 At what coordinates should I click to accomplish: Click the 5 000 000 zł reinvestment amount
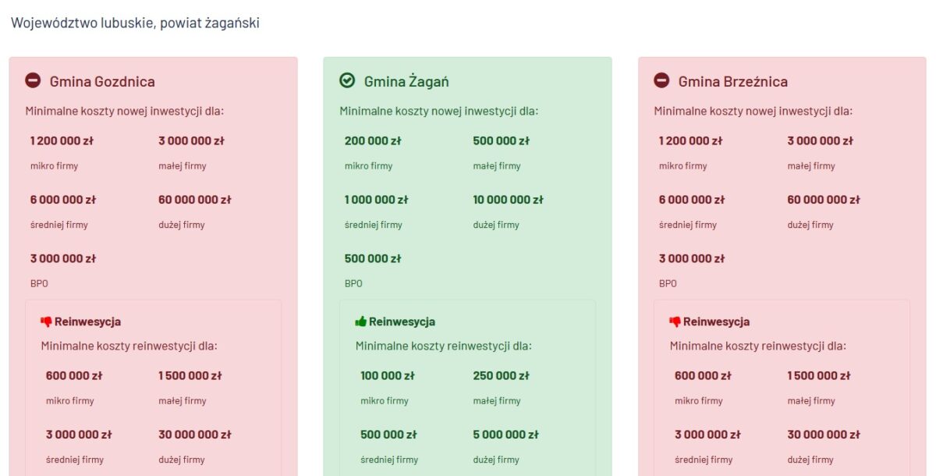tap(505, 435)
